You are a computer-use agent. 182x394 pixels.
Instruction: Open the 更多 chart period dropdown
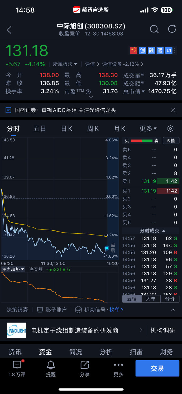(148, 128)
